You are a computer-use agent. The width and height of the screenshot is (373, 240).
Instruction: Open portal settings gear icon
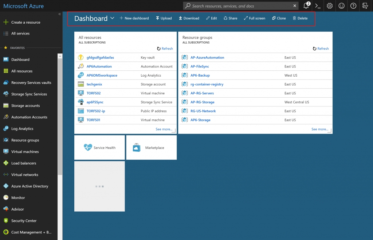(329, 6)
